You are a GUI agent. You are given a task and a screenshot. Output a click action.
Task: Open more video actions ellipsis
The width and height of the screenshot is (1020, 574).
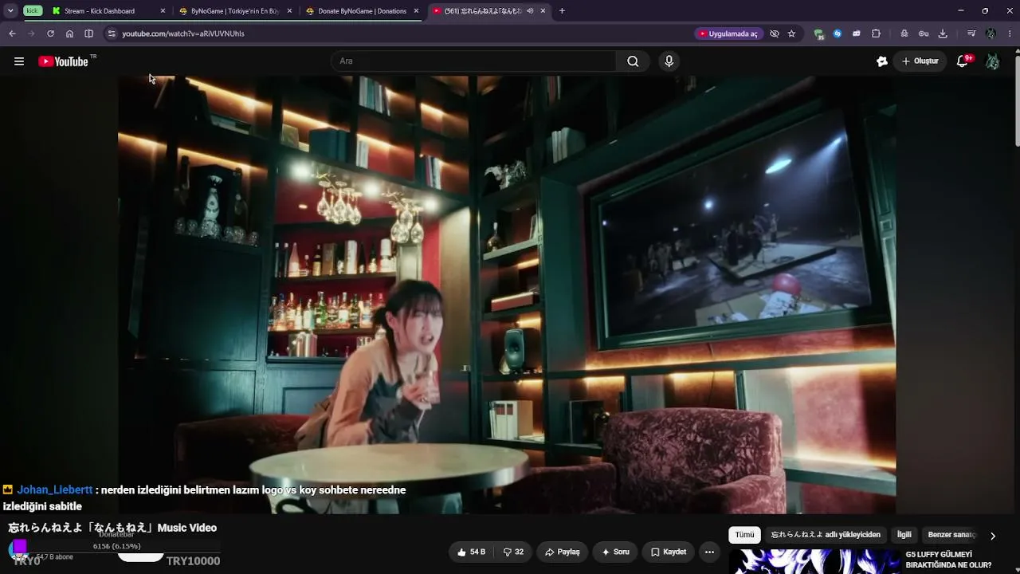click(x=709, y=552)
